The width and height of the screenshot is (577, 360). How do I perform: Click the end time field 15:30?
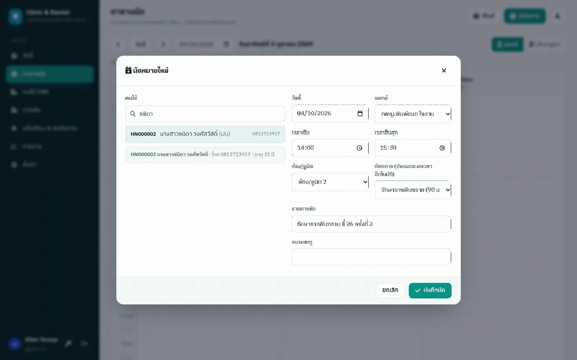(x=413, y=148)
